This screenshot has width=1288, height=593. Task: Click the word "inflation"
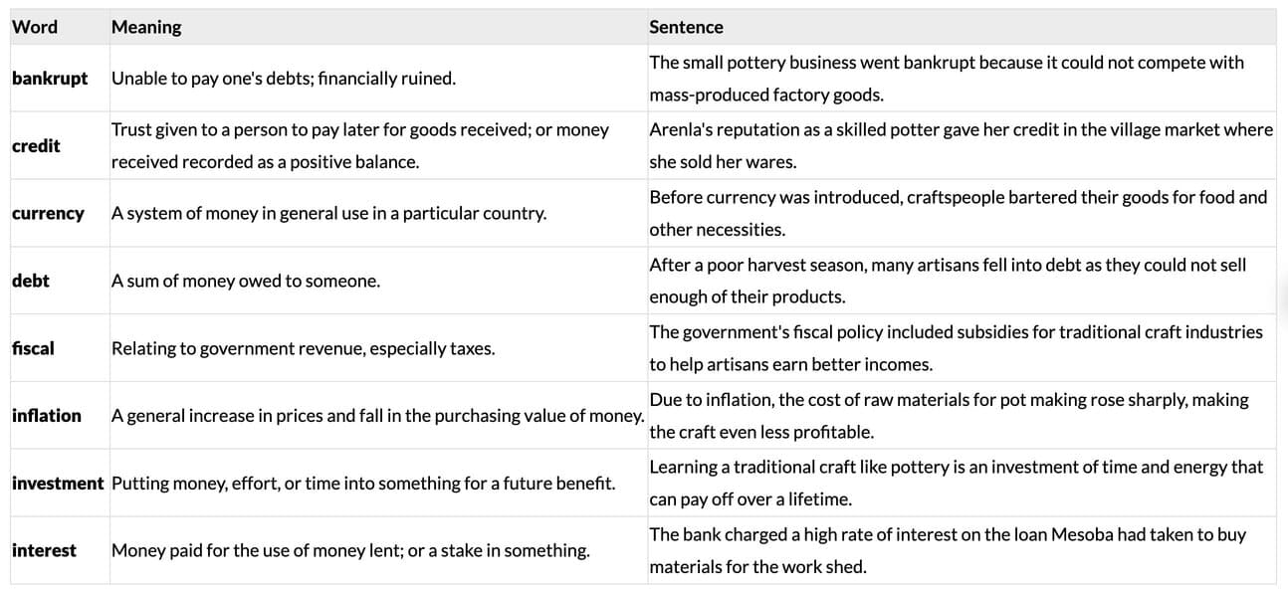47,415
